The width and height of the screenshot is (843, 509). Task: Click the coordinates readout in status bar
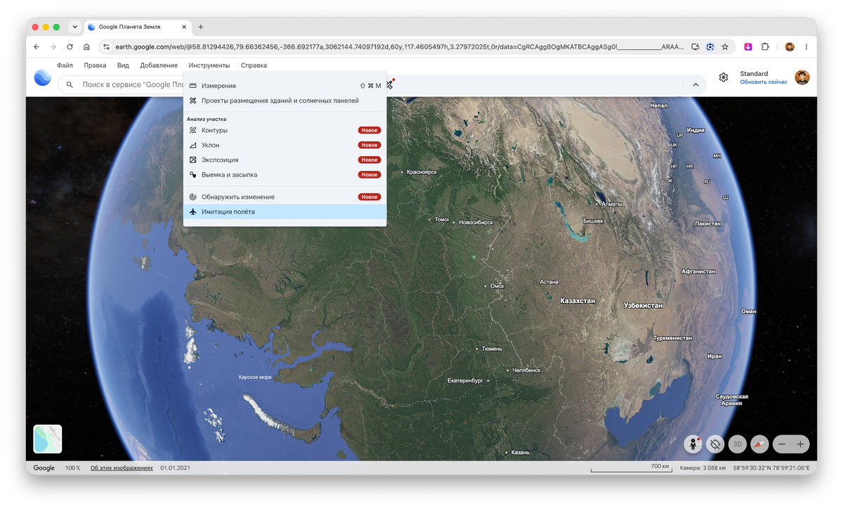click(771, 468)
